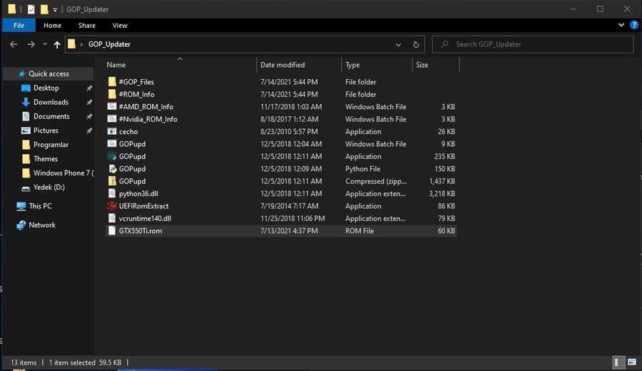Screen dimensions: 642x371
Task: Sort files by Date modified column
Action: click(282, 65)
